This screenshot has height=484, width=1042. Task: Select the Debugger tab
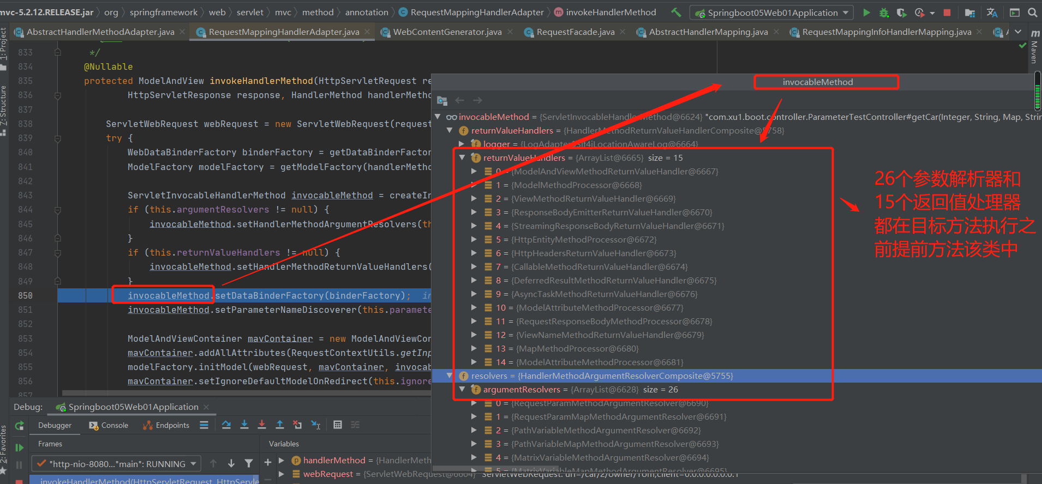point(55,425)
